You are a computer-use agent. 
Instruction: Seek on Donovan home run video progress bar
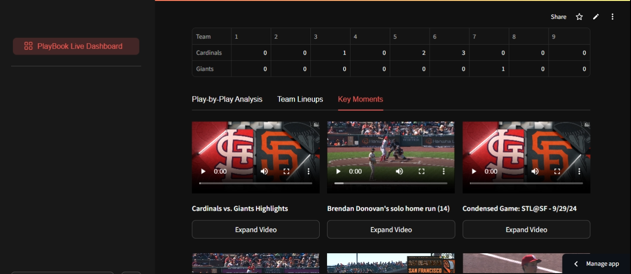[391, 183]
